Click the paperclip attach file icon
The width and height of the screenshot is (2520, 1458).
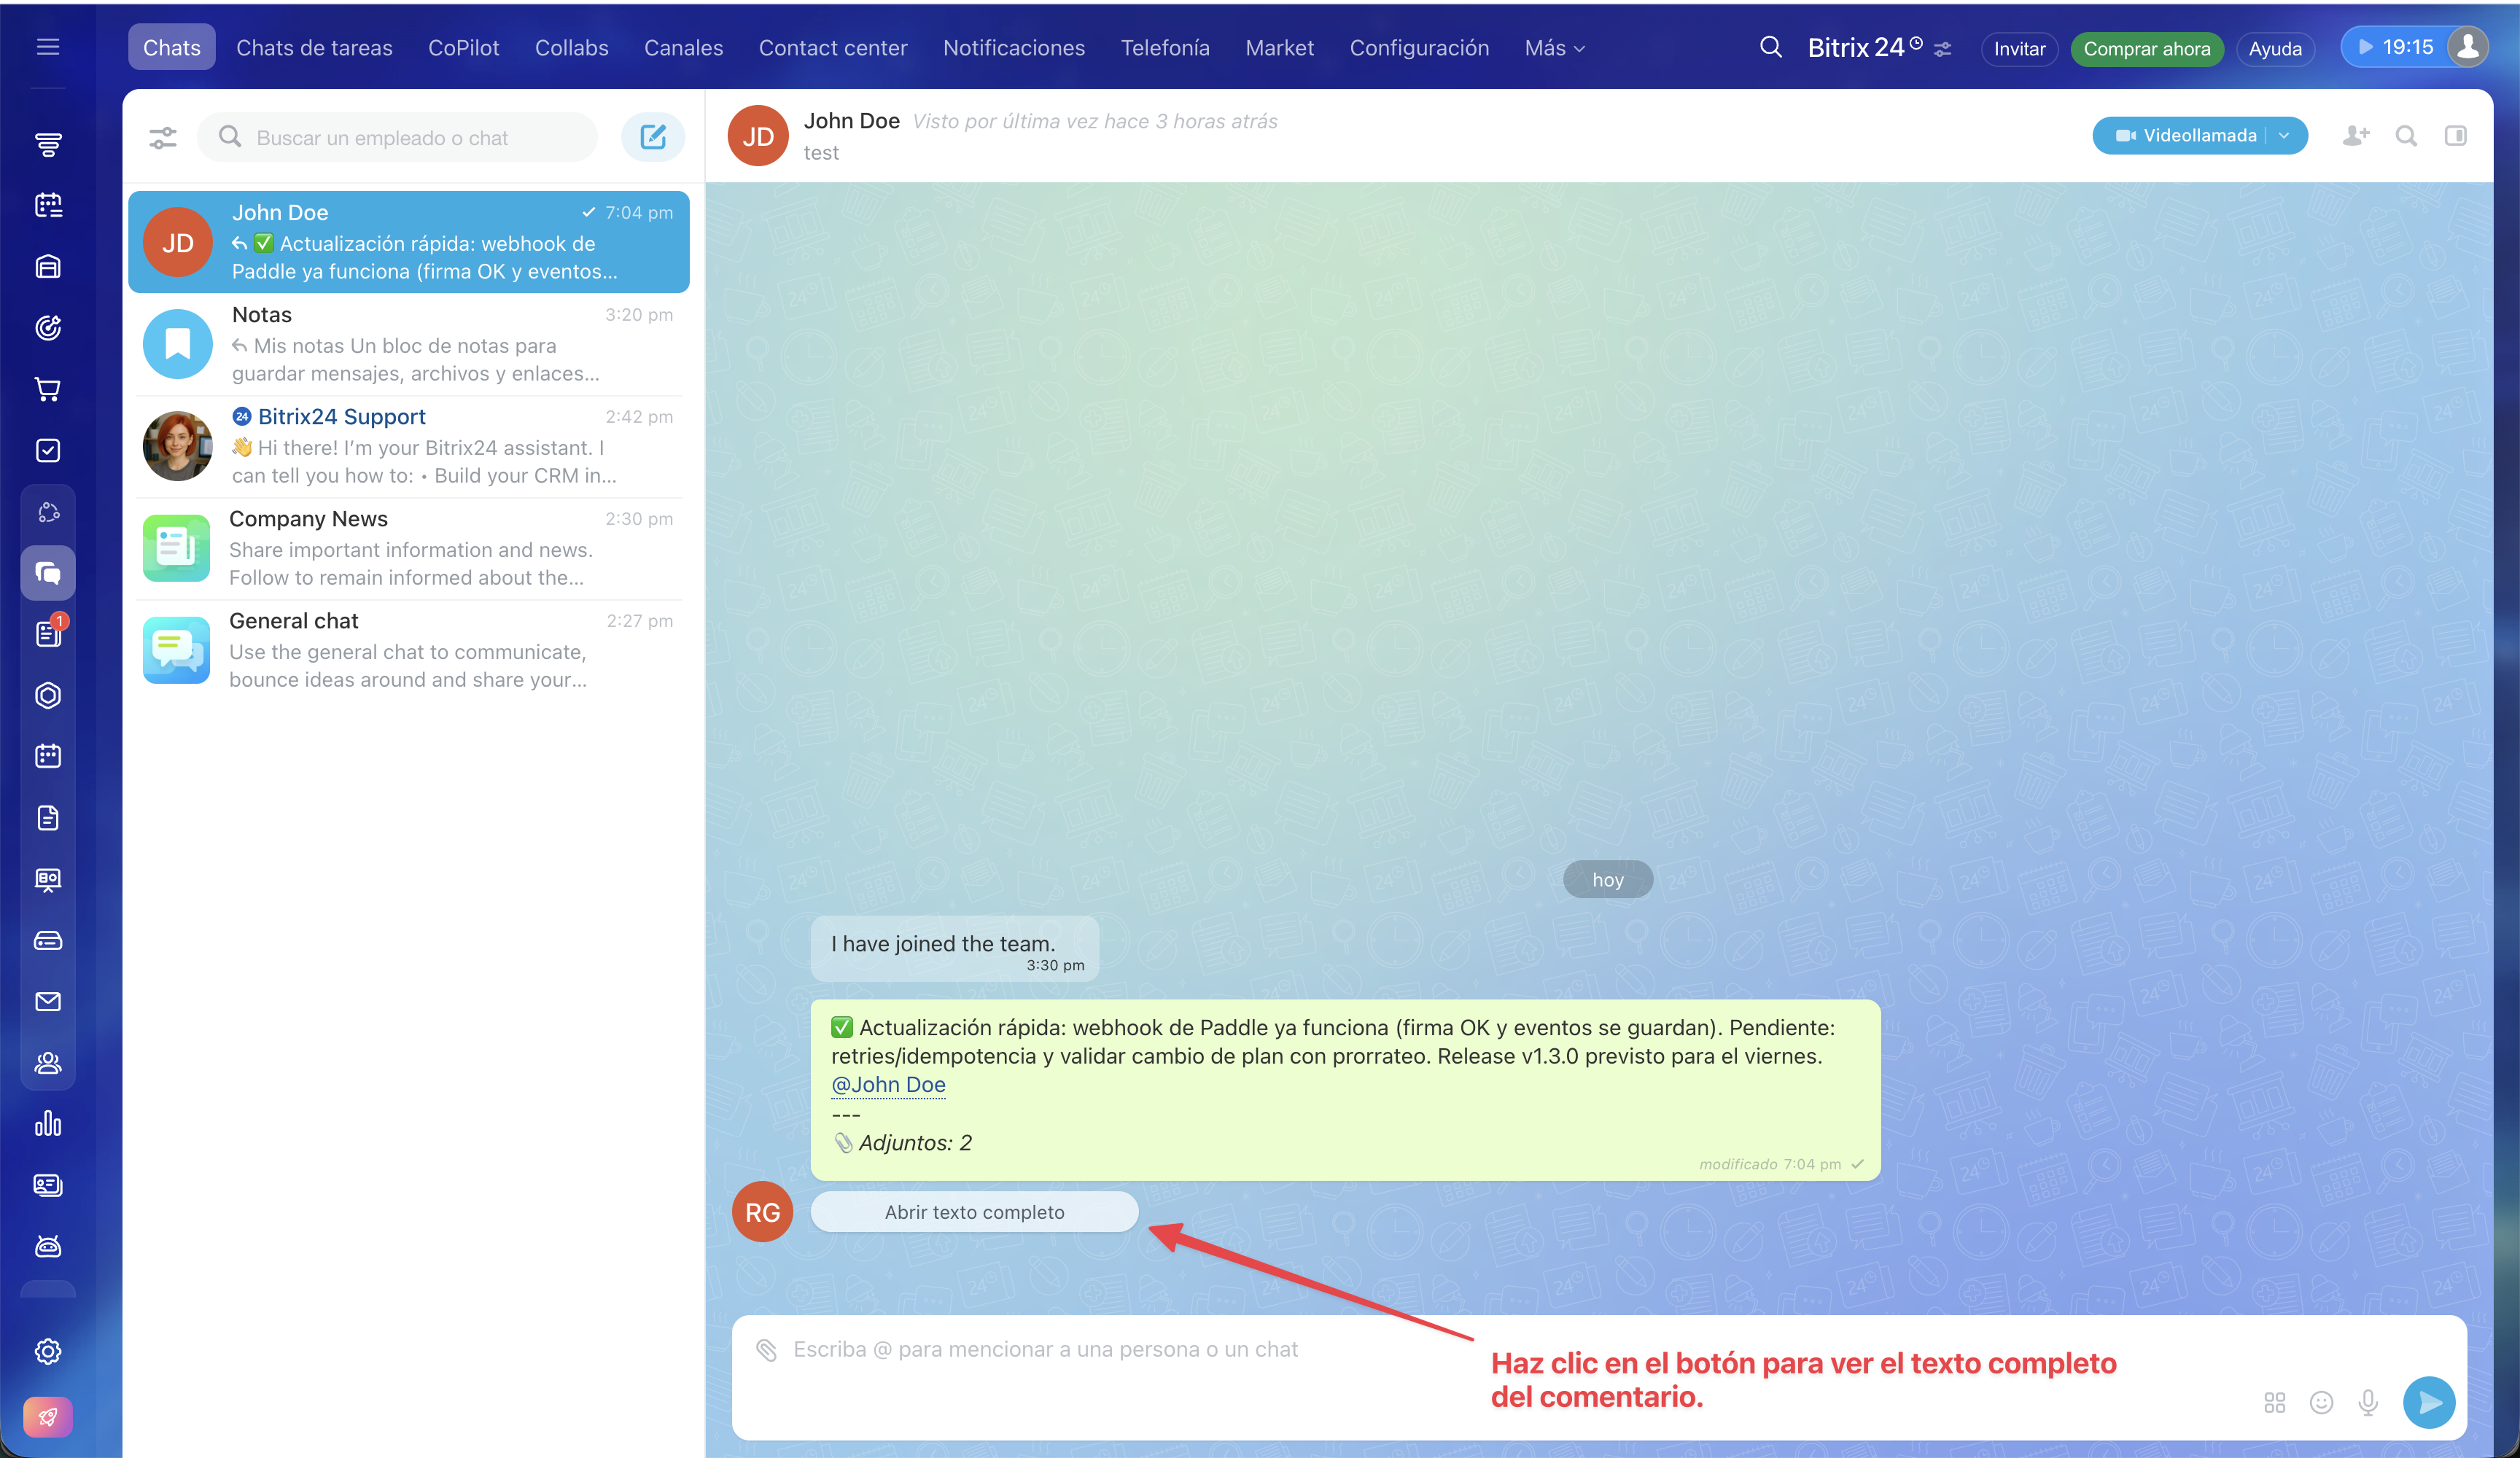(766, 1350)
